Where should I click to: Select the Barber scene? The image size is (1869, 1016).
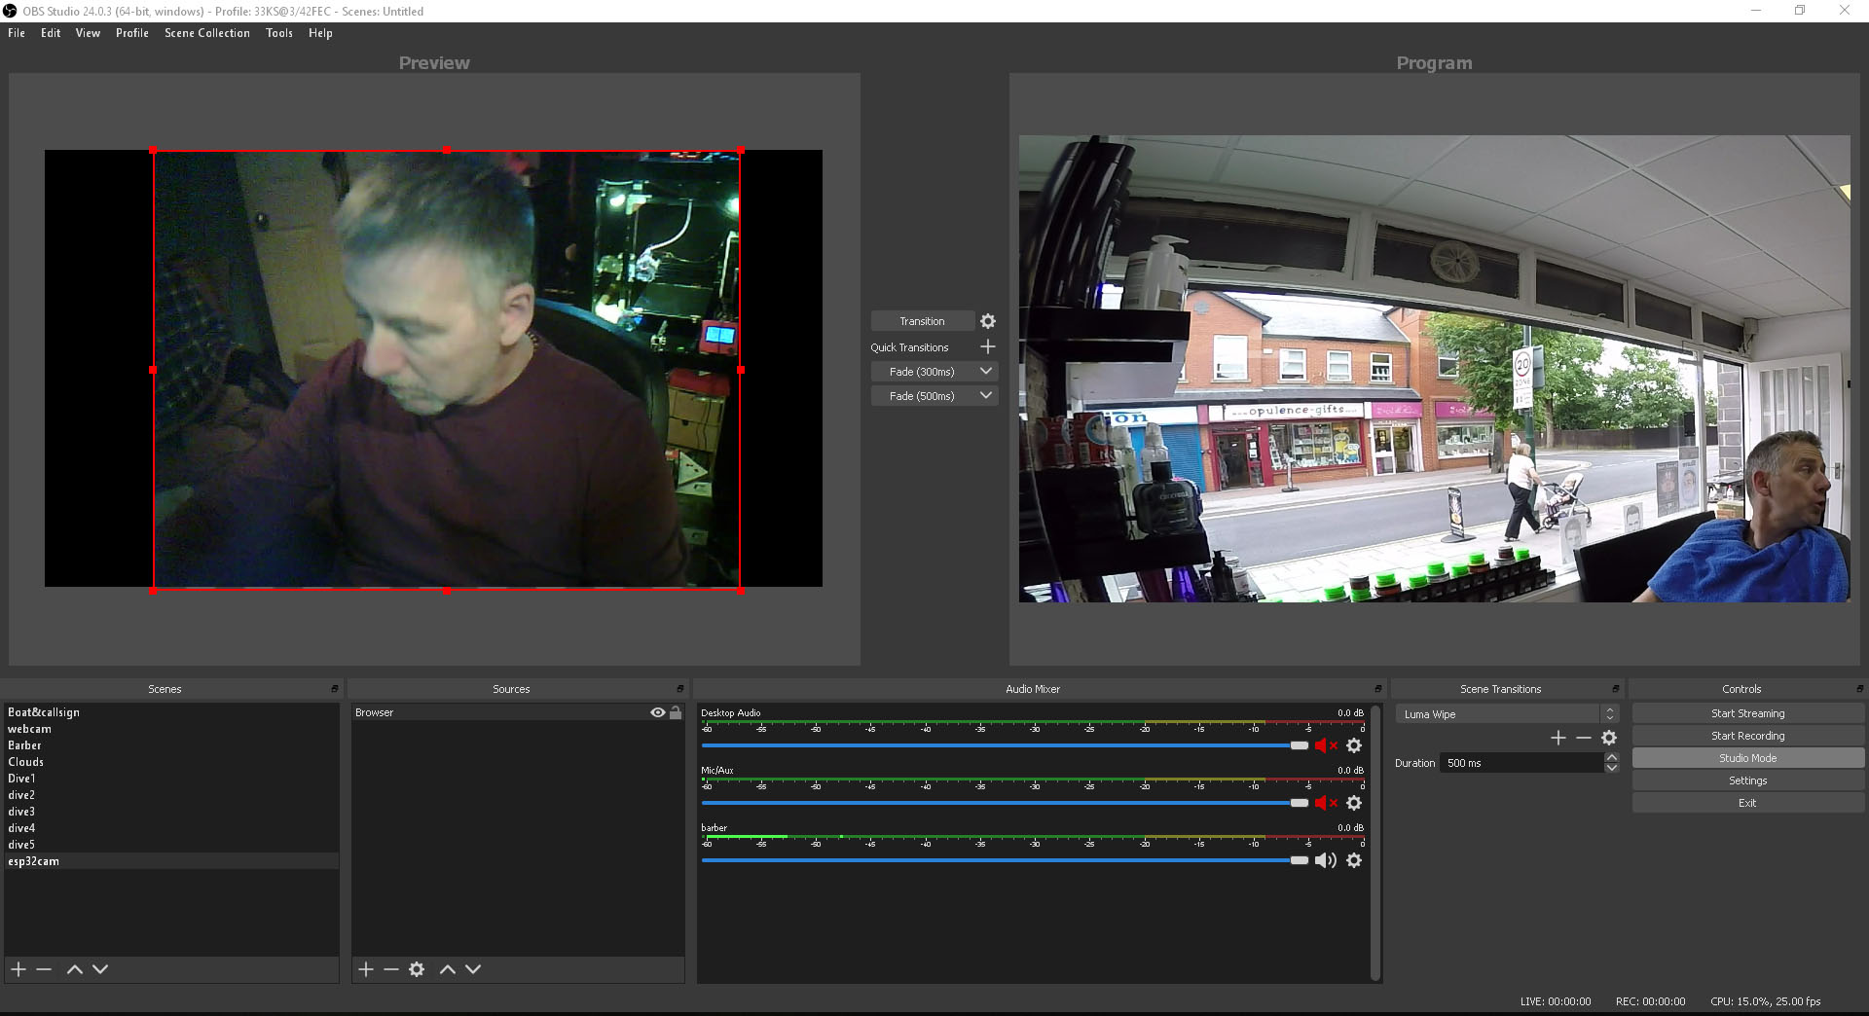click(x=171, y=745)
